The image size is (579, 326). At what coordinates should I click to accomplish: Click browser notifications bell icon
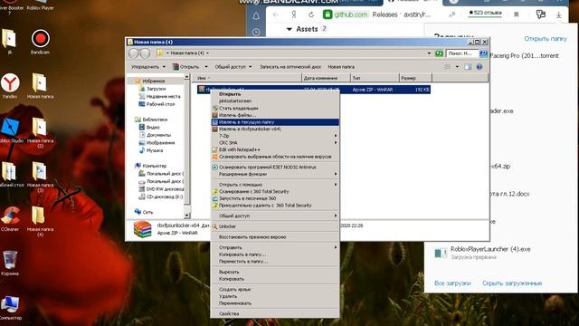pyautogui.click(x=256, y=16)
